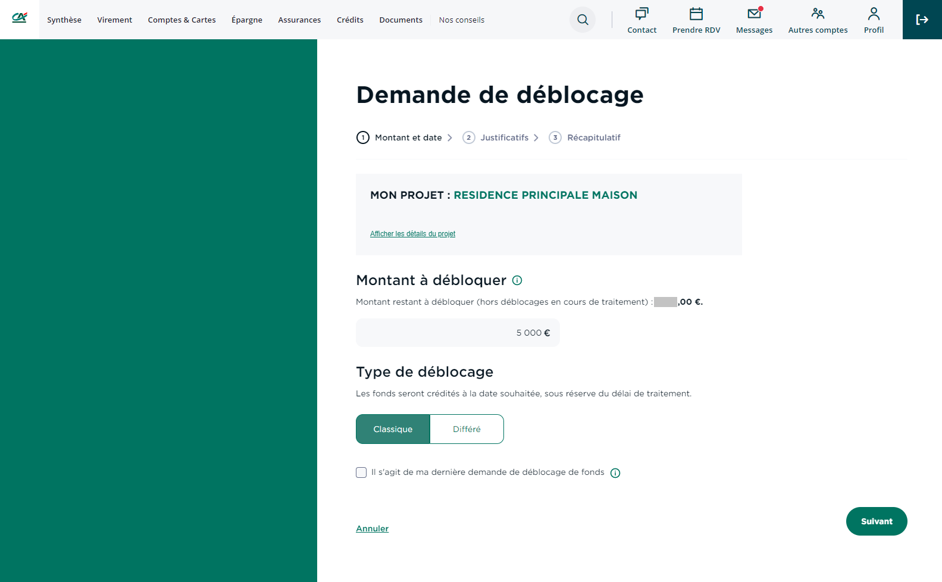Select the Classique déblocage option
Viewport: 942px width, 582px height.
tap(393, 429)
